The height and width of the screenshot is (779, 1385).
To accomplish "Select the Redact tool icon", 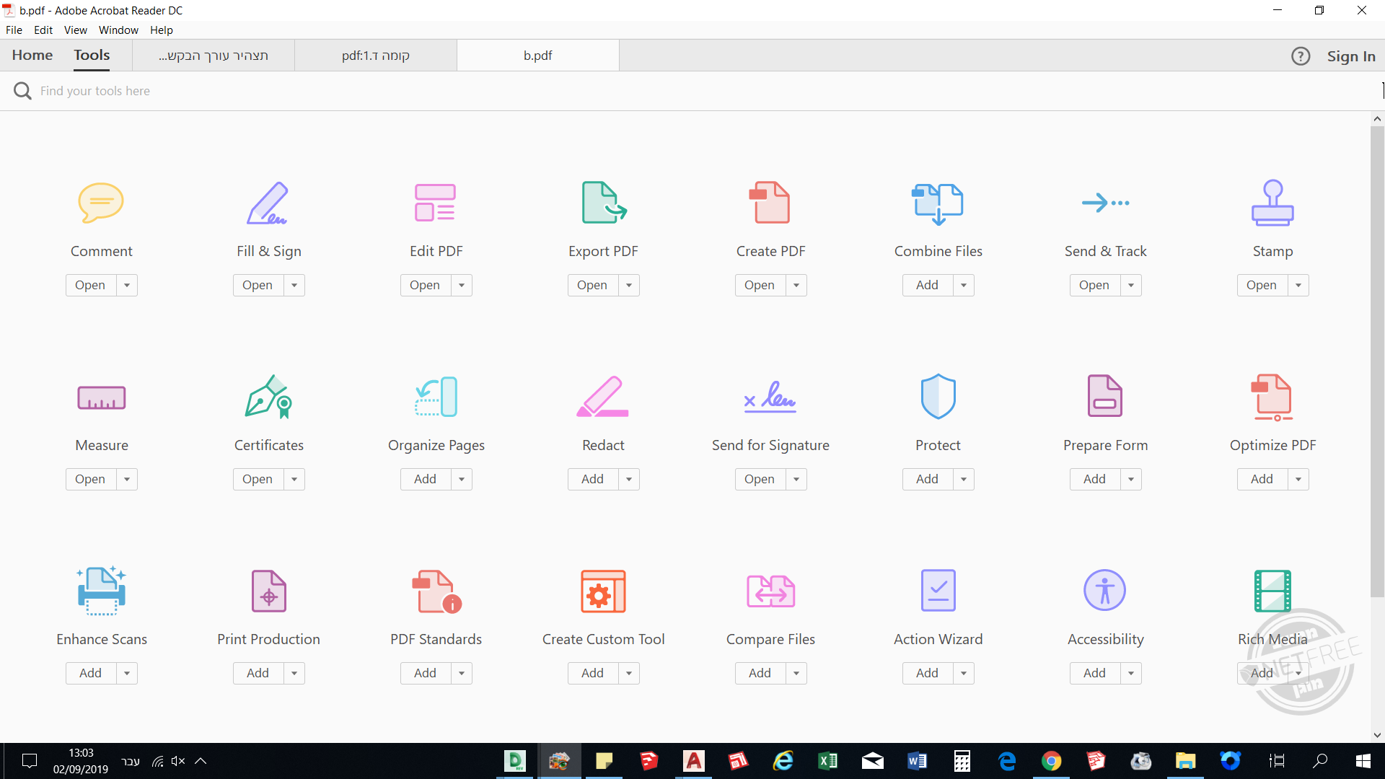I will [603, 397].
